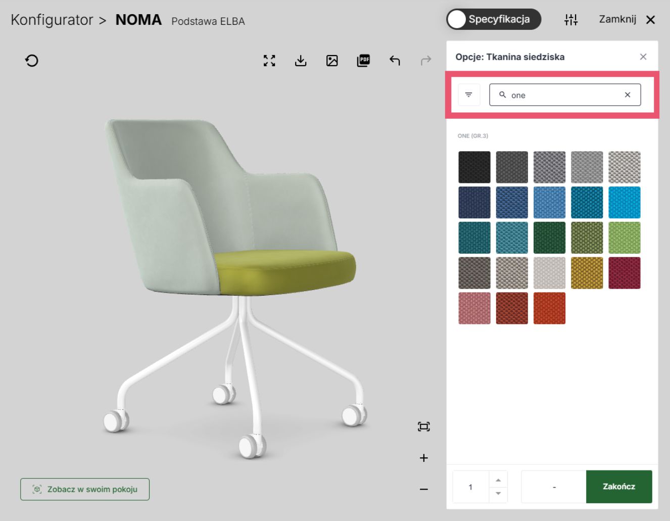
Task: Click the NOMA product title
Action: click(138, 20)
